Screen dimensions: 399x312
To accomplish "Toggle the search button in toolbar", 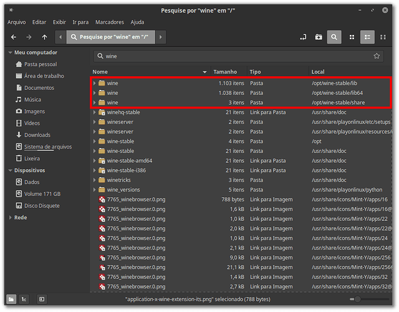I will tap(335, 37).
